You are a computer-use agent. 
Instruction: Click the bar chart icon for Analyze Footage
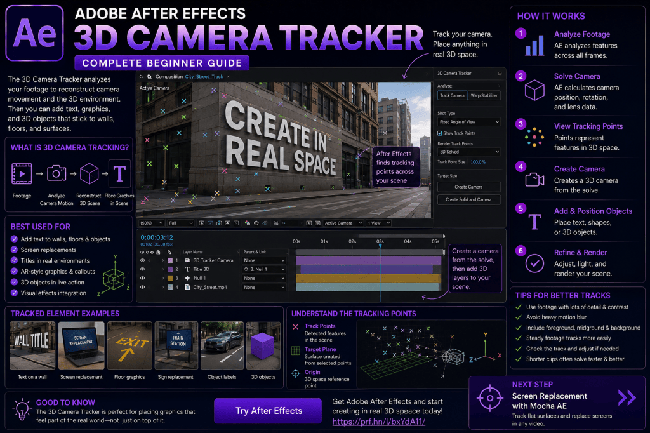[x=534, y=46]
